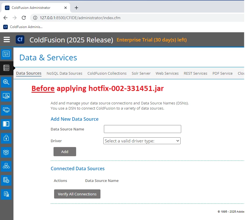Viewport: 245px width, 220px height.
Task: Click the Actions column header
Action: 60,181
